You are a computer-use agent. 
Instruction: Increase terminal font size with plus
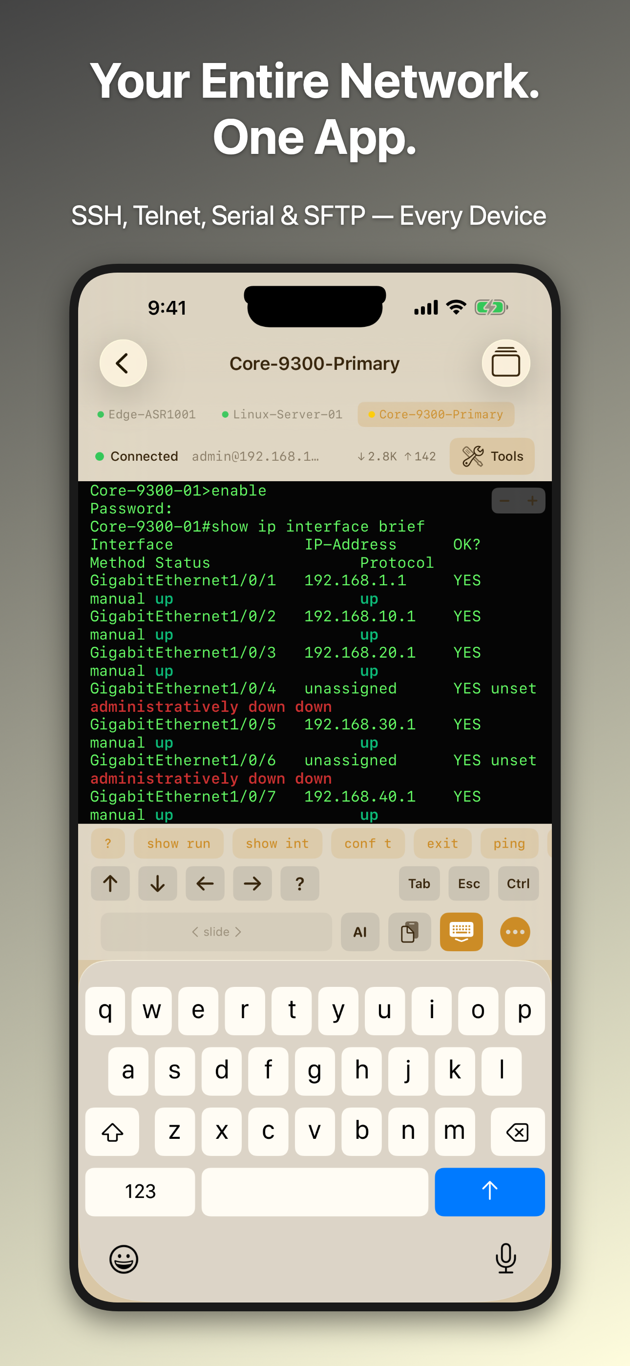tap(532, 501)
